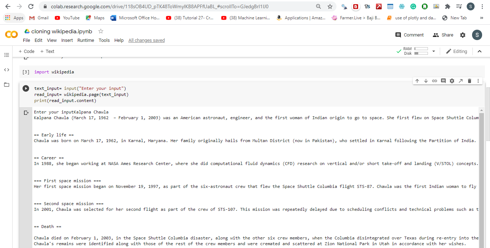This screenshot has width=490, height=248.
Task: Click the print(read_input.content) code line
Action: click(65, 101)
